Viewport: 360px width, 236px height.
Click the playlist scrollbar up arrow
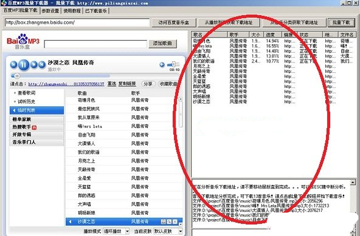tap(181, 99)
